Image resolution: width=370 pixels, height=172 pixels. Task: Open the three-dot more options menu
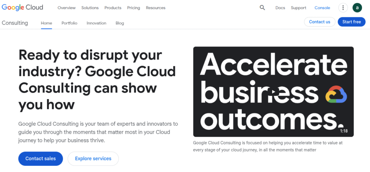343,8
